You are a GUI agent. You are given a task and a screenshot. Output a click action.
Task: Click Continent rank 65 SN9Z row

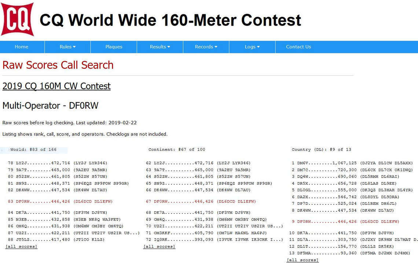(x=209, y=184)
